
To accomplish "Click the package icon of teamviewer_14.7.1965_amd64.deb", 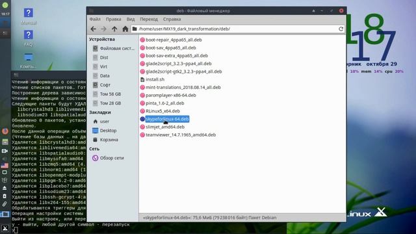I will click(x=142, y=135).
